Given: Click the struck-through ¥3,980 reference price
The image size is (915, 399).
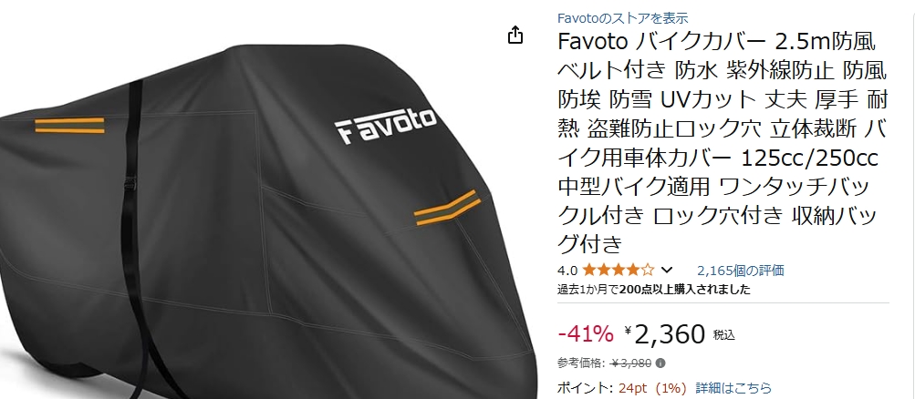Looking at the screenshot, I should (630, 363).
